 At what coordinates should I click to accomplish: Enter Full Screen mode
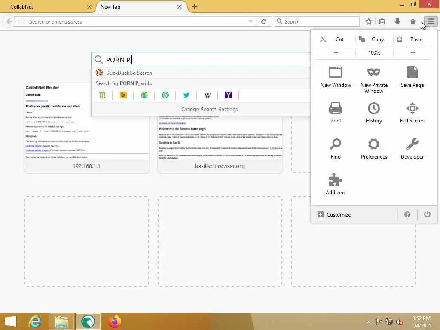(x=412, y=113)
